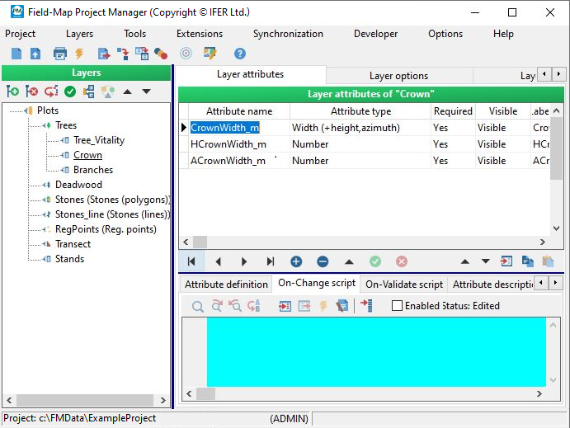The width and height of the screenshot is (570, 428).
Task: Click the delete layer icon with red X
Action: pos(32,92)
